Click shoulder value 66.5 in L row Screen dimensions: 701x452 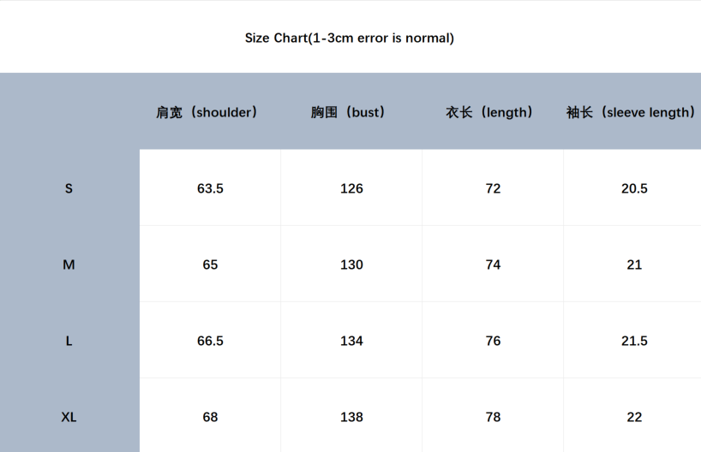point(210,341)
